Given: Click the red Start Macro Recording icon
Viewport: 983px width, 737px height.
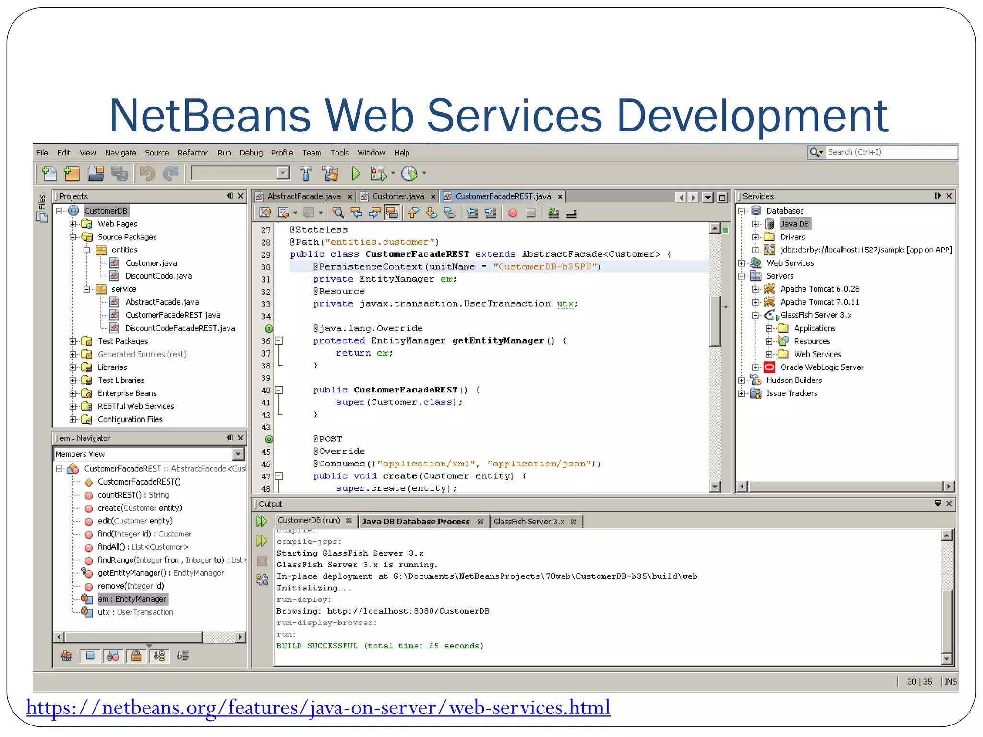Looking at the screenshot, I should click(x=513, y=213).
